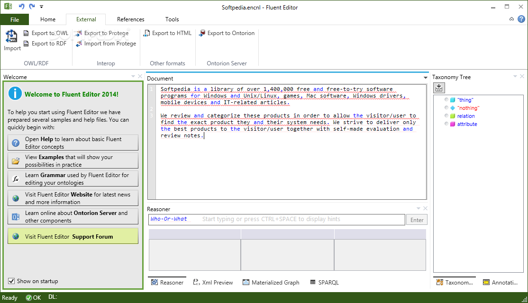The height and width of the screenshot is (303, 528).
Task: Click the Welcome to Fluent Editor 2014! heading
Action: click(x=72, y=95)
